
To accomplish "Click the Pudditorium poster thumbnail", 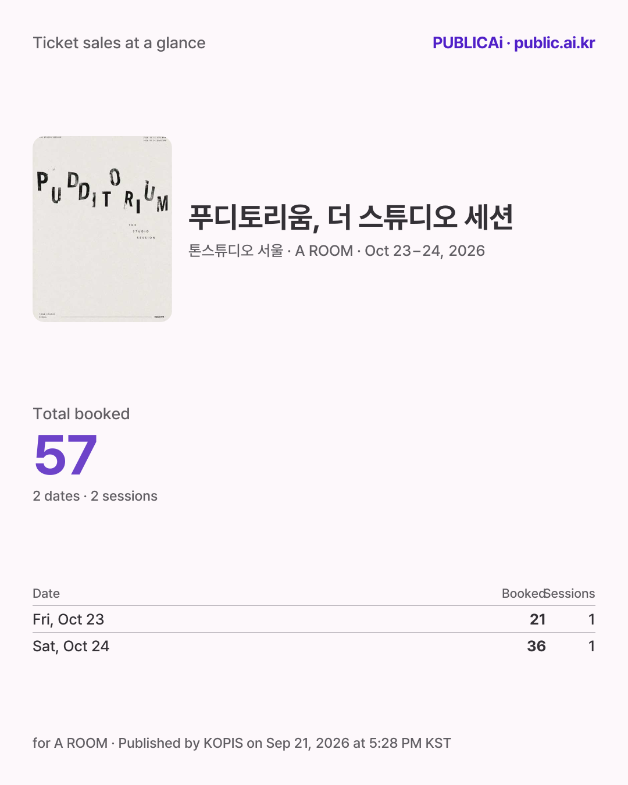I will (x=102, y=229).
